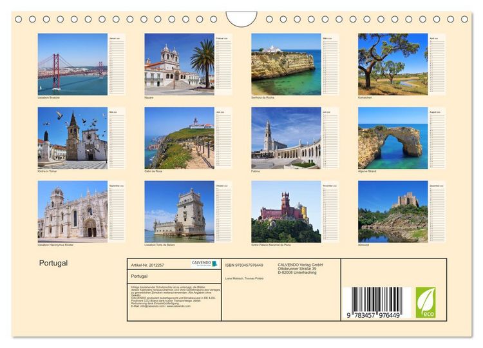Open the Senhora da Rocha cliff photo
The image size is (483, 348).
click(286, 64)
